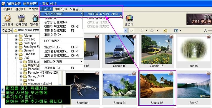Viewport: 212px width, 108px height.
Task: Select the school thumbnail
Action: [x=194, y=51]
